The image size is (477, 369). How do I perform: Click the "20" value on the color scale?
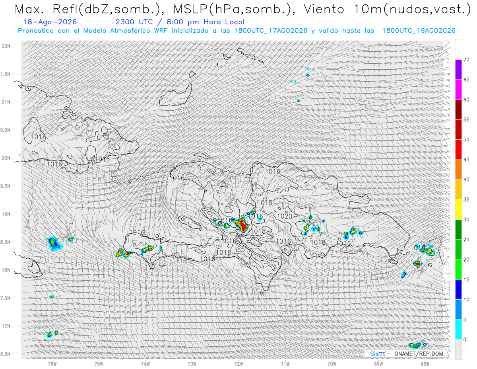(x=466, y=260)
